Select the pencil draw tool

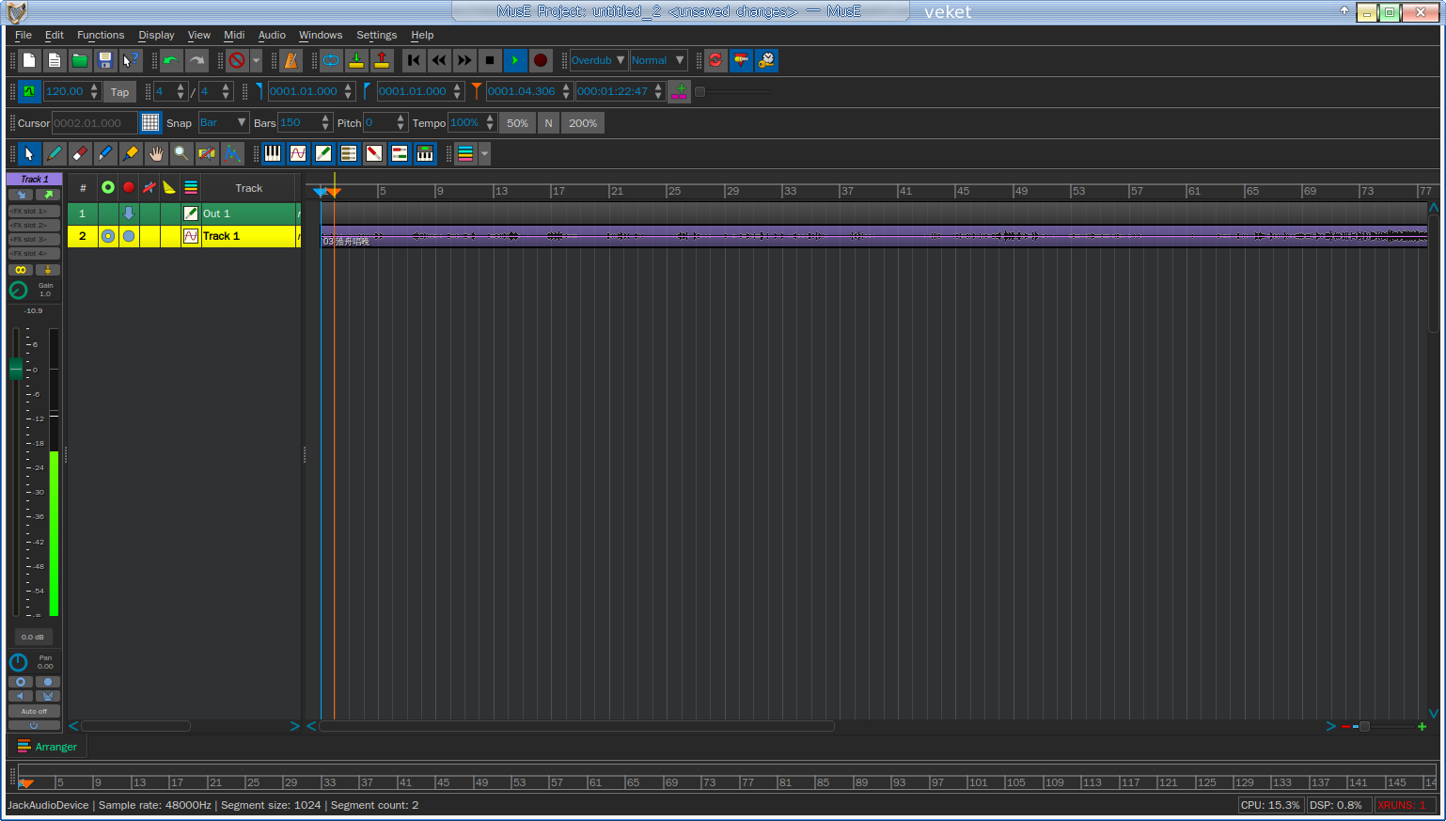55,153
